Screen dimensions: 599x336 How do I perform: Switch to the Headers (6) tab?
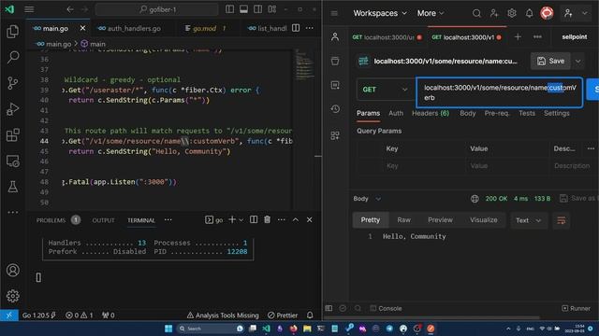[x=431, y=113]
